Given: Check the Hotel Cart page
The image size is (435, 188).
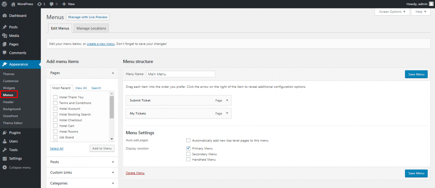Looking at the screenshot, I should [x=55, y=126].
